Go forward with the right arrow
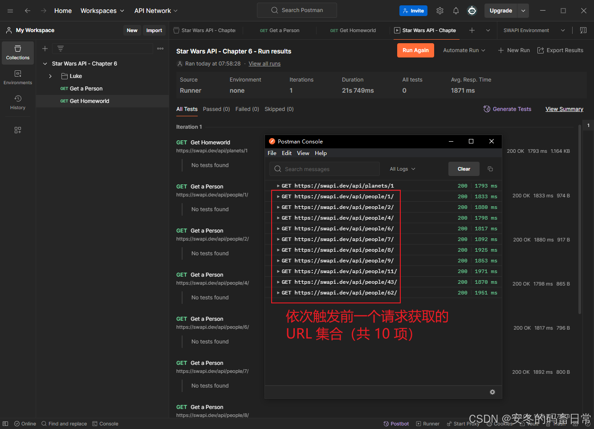 pos(43,11)
